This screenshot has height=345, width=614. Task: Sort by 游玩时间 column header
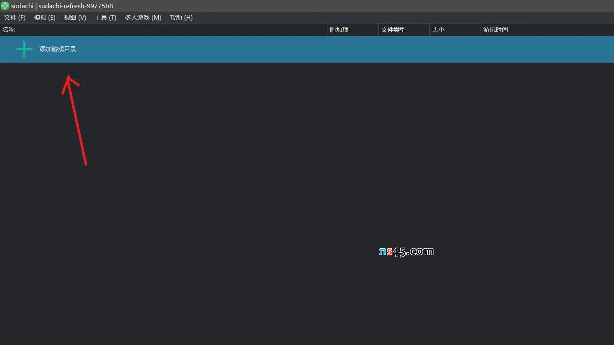point(495,30)
